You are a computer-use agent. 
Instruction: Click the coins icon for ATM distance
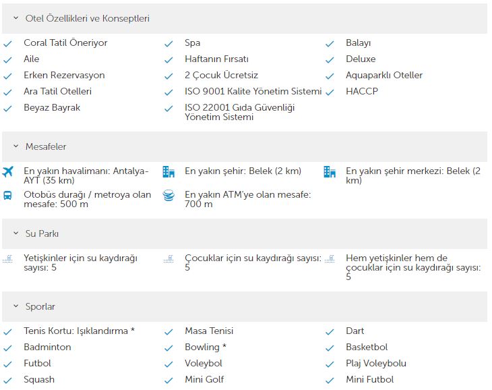[x=168, y=195]
